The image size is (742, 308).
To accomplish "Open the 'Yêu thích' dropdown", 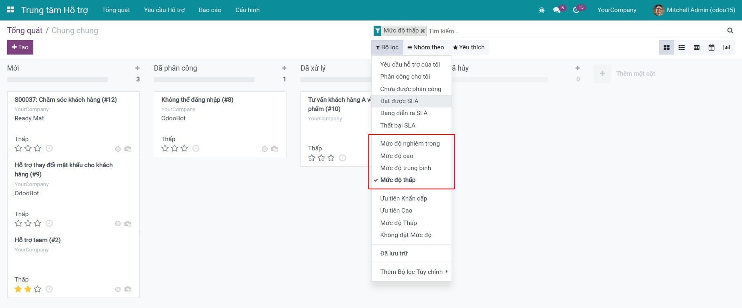I will click(x=468, y=47).
